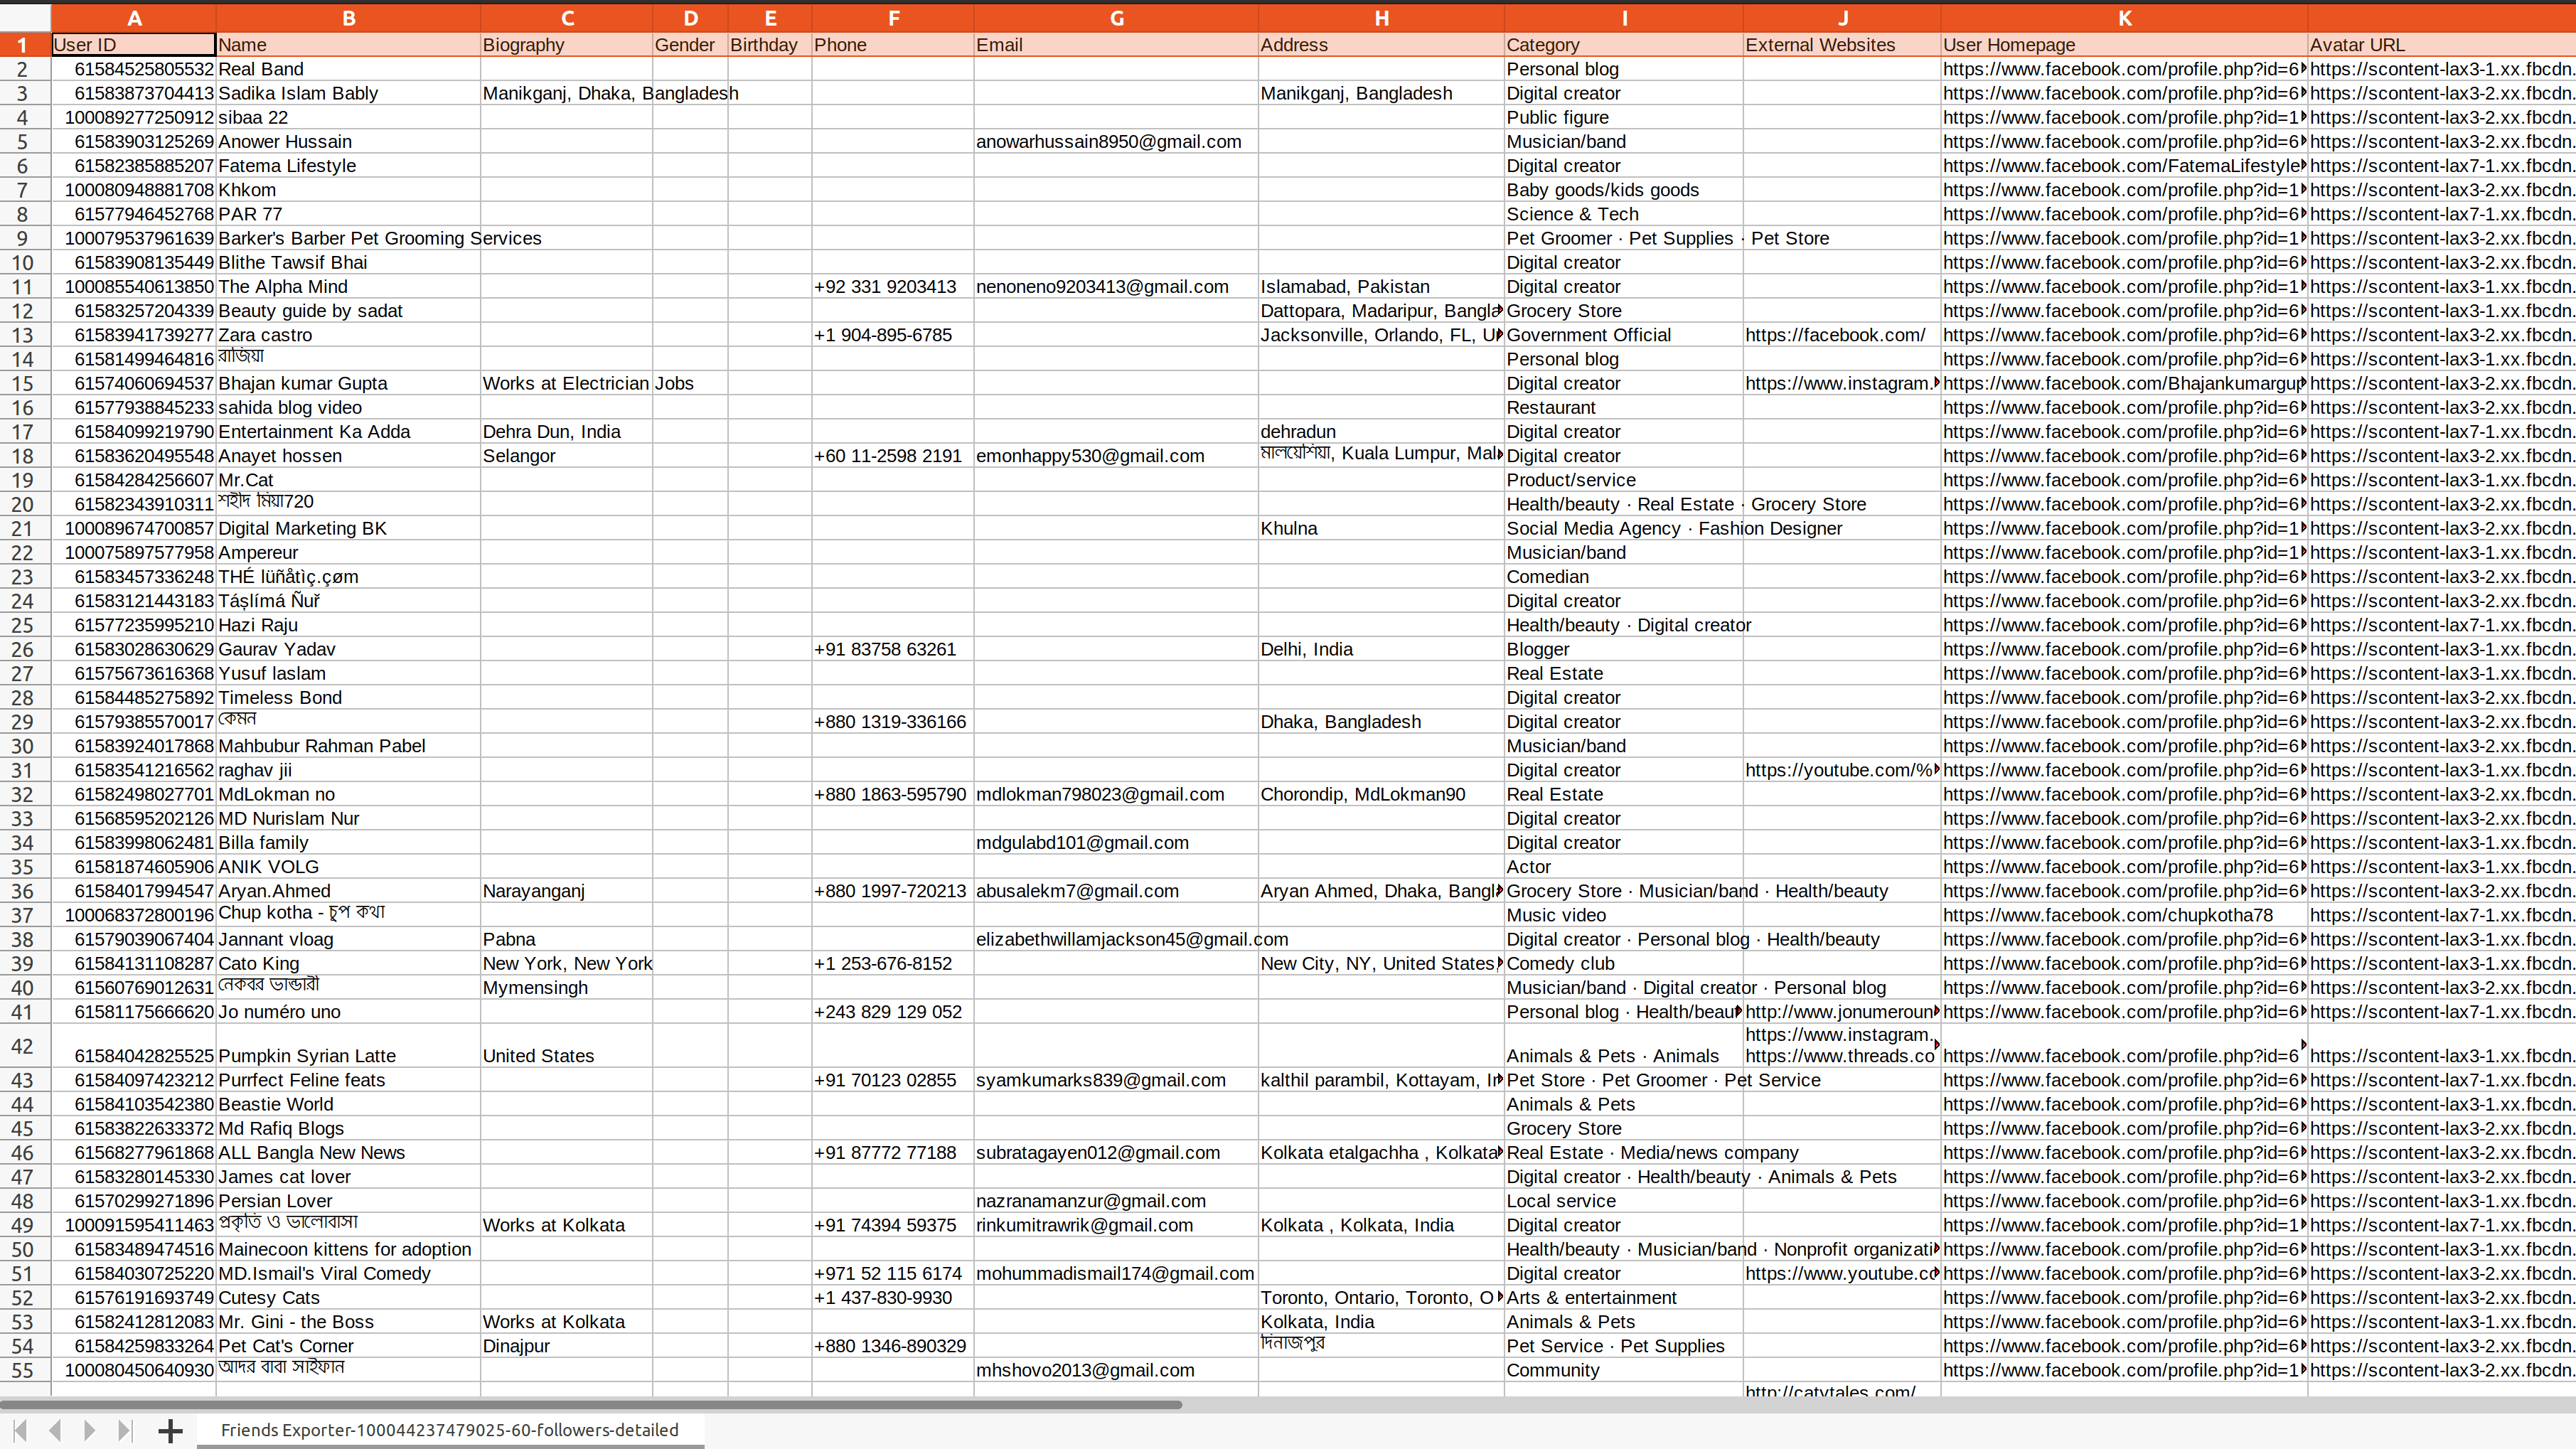Screen dimensions: 2576x1449
Task: Click the select-all corner box
Action: [x=25, y=18]
